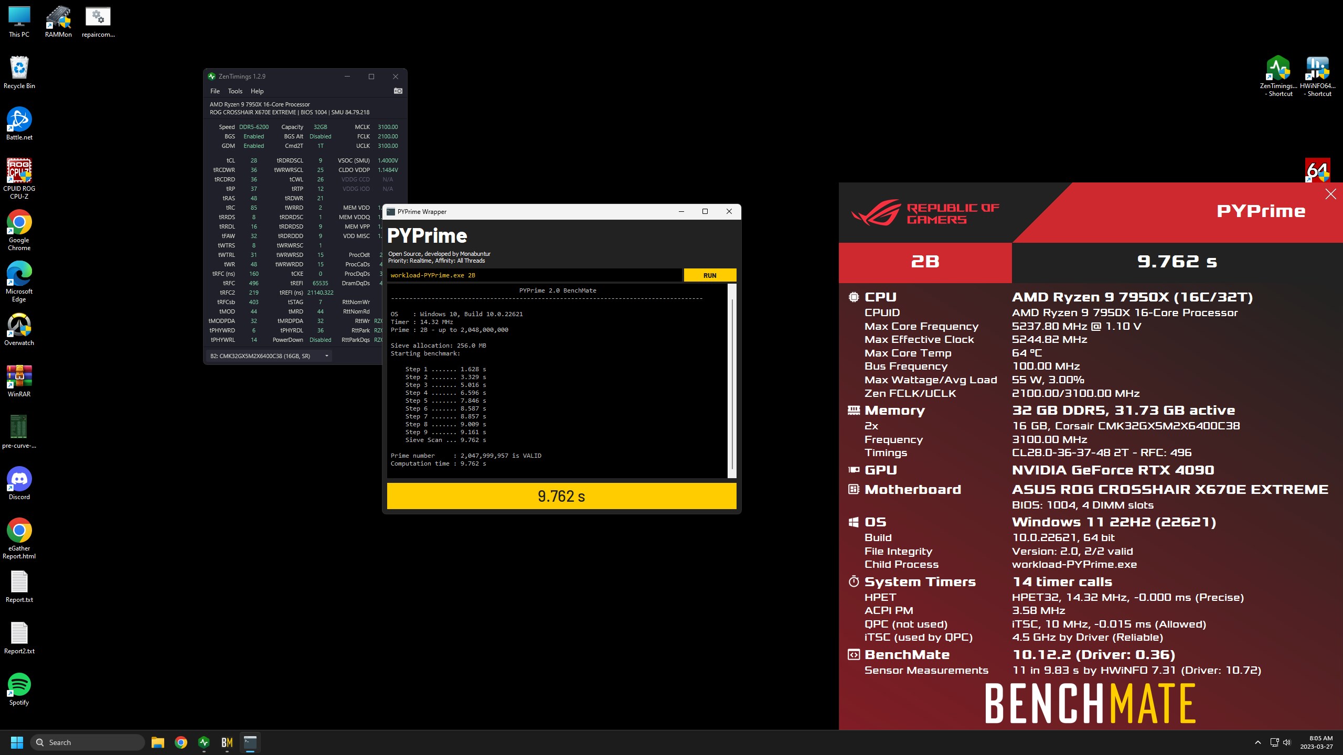The image size is (1343, 755).
Task: Select the Report.txt desktop file
Action: coord(19,587)
